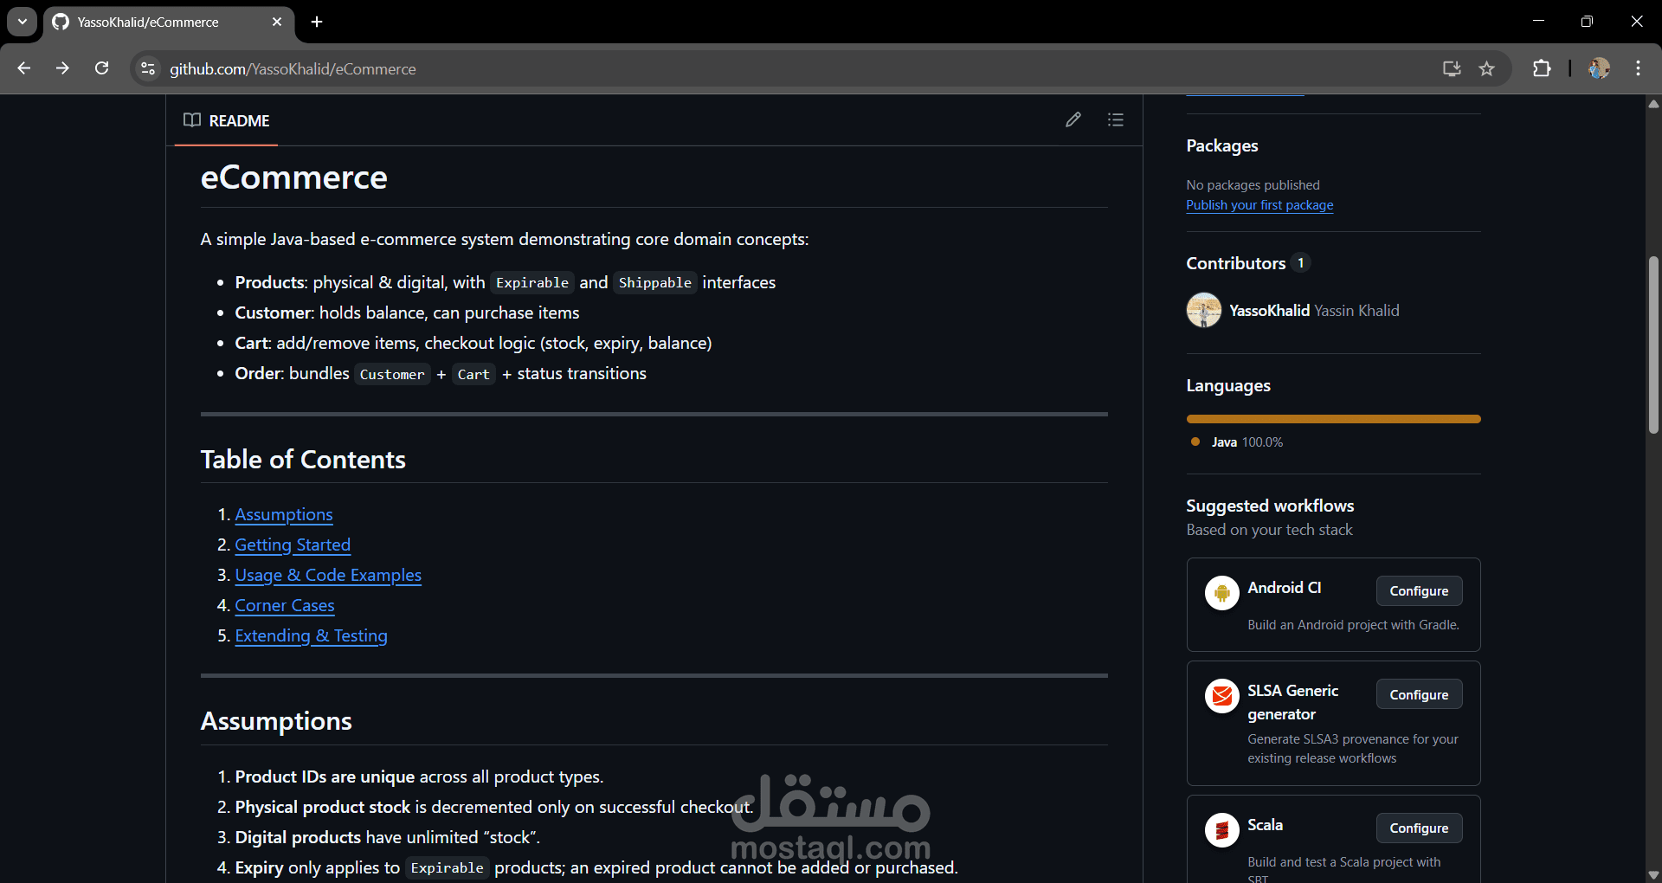Click the Android CI workflow icon
This screenshot has height=883, width=1662.
[x=1221, y=592]
